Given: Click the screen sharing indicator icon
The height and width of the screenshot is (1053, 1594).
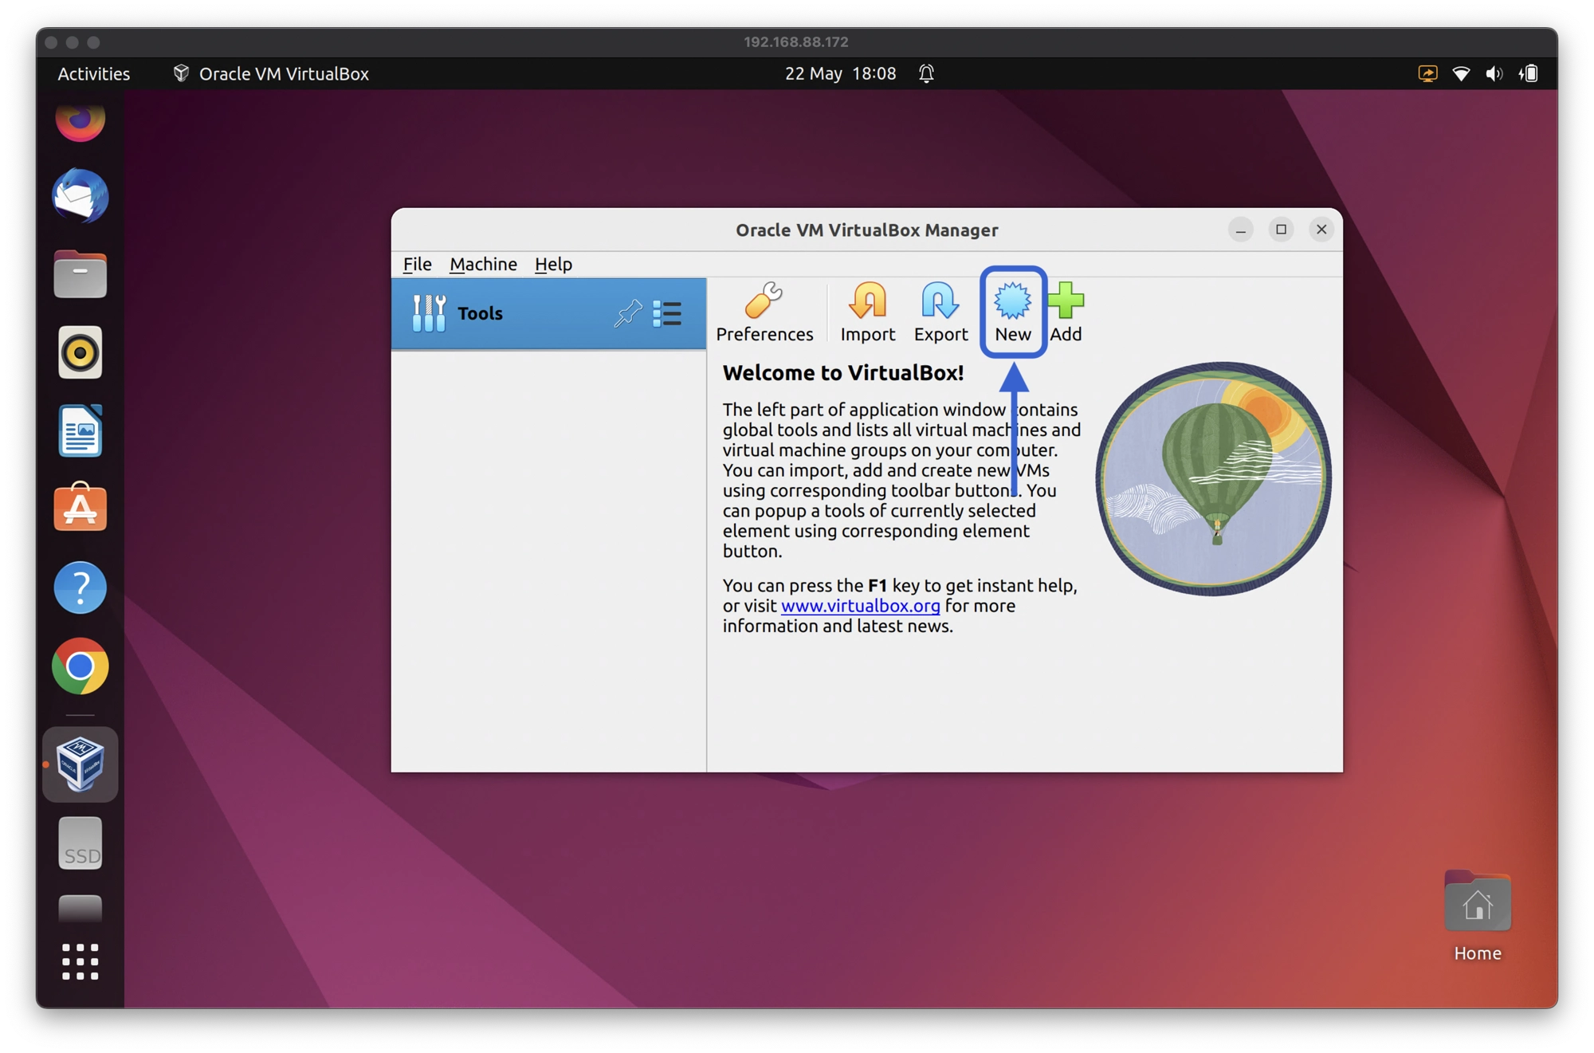Looking at the screenshot, I should pos(1427,74).
